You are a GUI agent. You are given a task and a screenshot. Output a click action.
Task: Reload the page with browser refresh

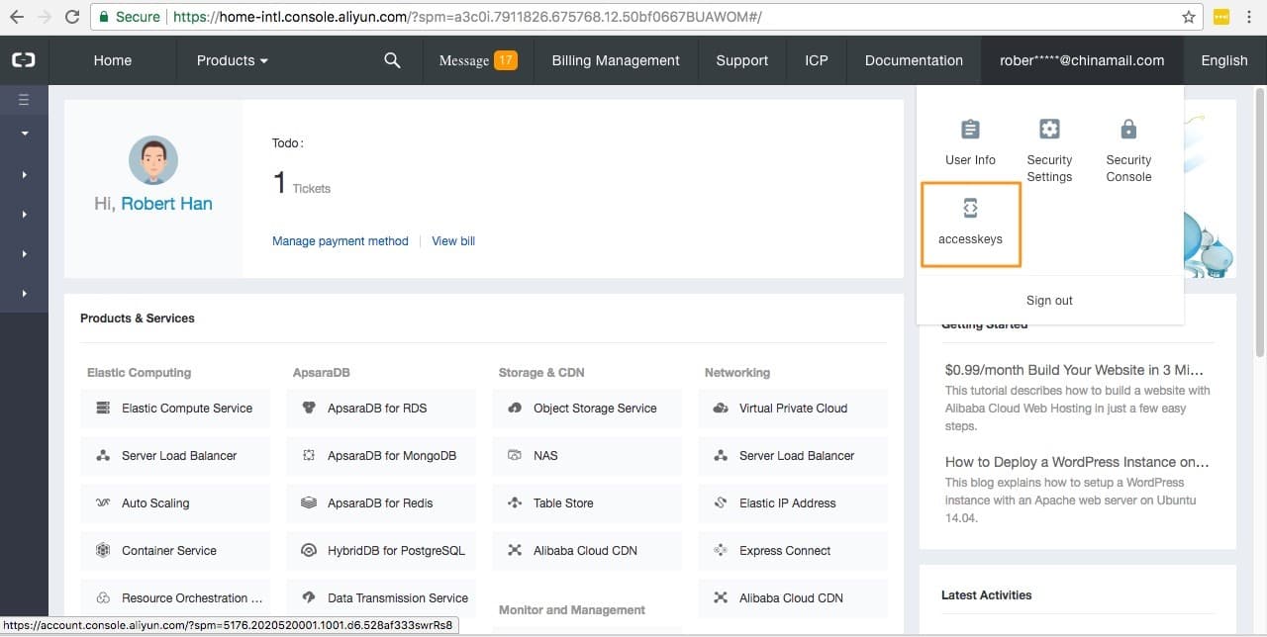tap(72, 17)
